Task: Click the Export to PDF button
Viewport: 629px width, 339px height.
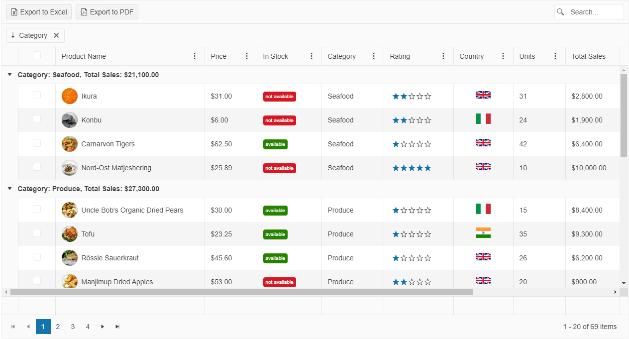Action: coord(106,11)
